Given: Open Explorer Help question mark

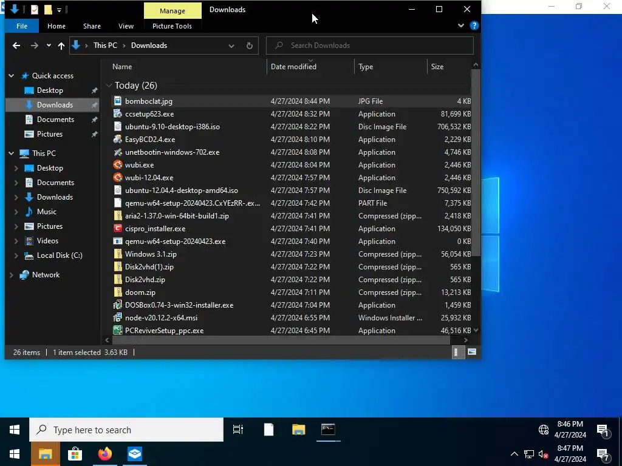Looking at the screenshot, I should [474, 25].
